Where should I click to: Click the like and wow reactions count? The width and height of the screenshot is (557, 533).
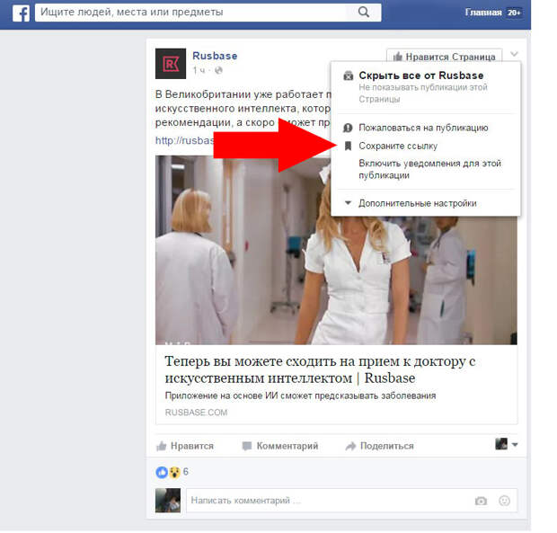tap(172, 472)
